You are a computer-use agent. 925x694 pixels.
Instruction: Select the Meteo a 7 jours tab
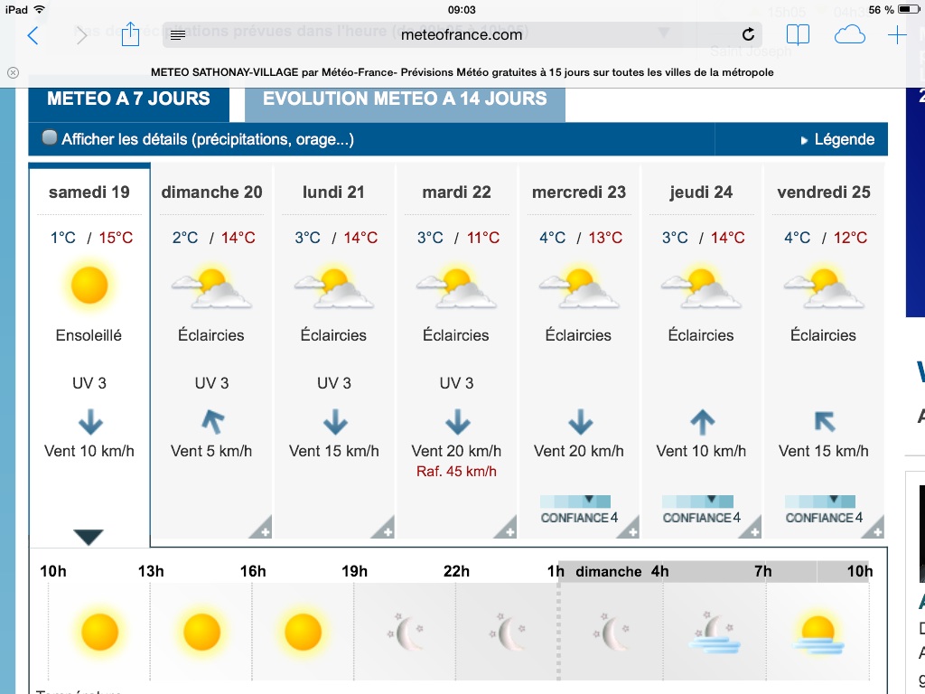[128, 98]
